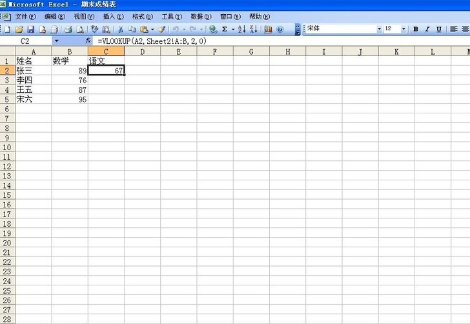
Task: Toggle Italic formatting
Action: pos(427,29)
